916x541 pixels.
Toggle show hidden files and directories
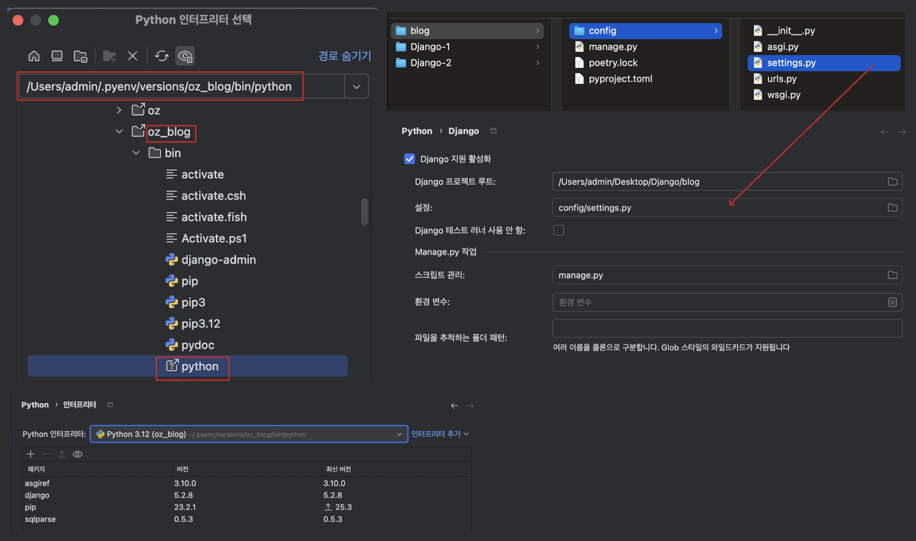[x=185, y=56]
